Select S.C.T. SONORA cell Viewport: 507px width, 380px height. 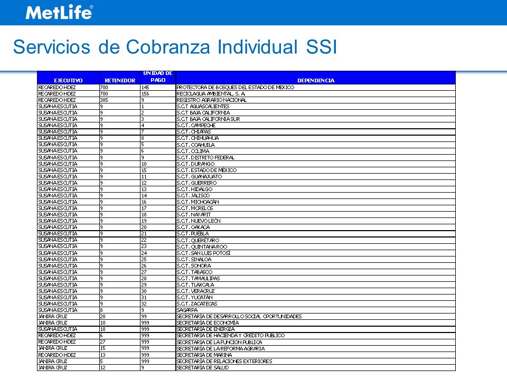pyautogui.click(x=316, y=265)
